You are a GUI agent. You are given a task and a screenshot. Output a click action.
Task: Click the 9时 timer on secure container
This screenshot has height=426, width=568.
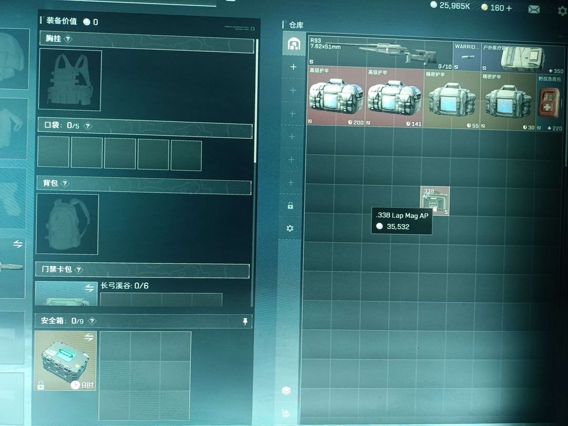[x=83, y=384]
